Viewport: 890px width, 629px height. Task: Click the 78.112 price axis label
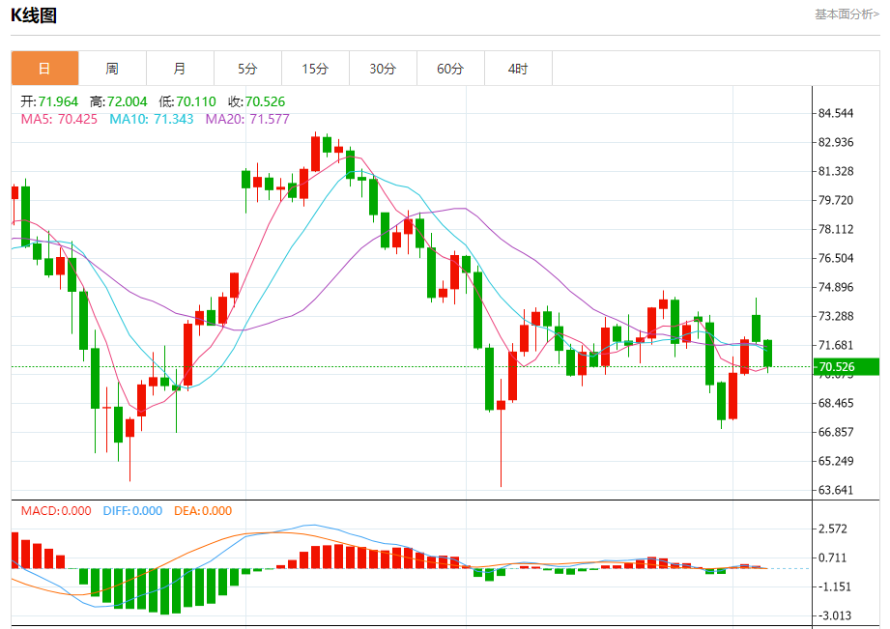836,229
